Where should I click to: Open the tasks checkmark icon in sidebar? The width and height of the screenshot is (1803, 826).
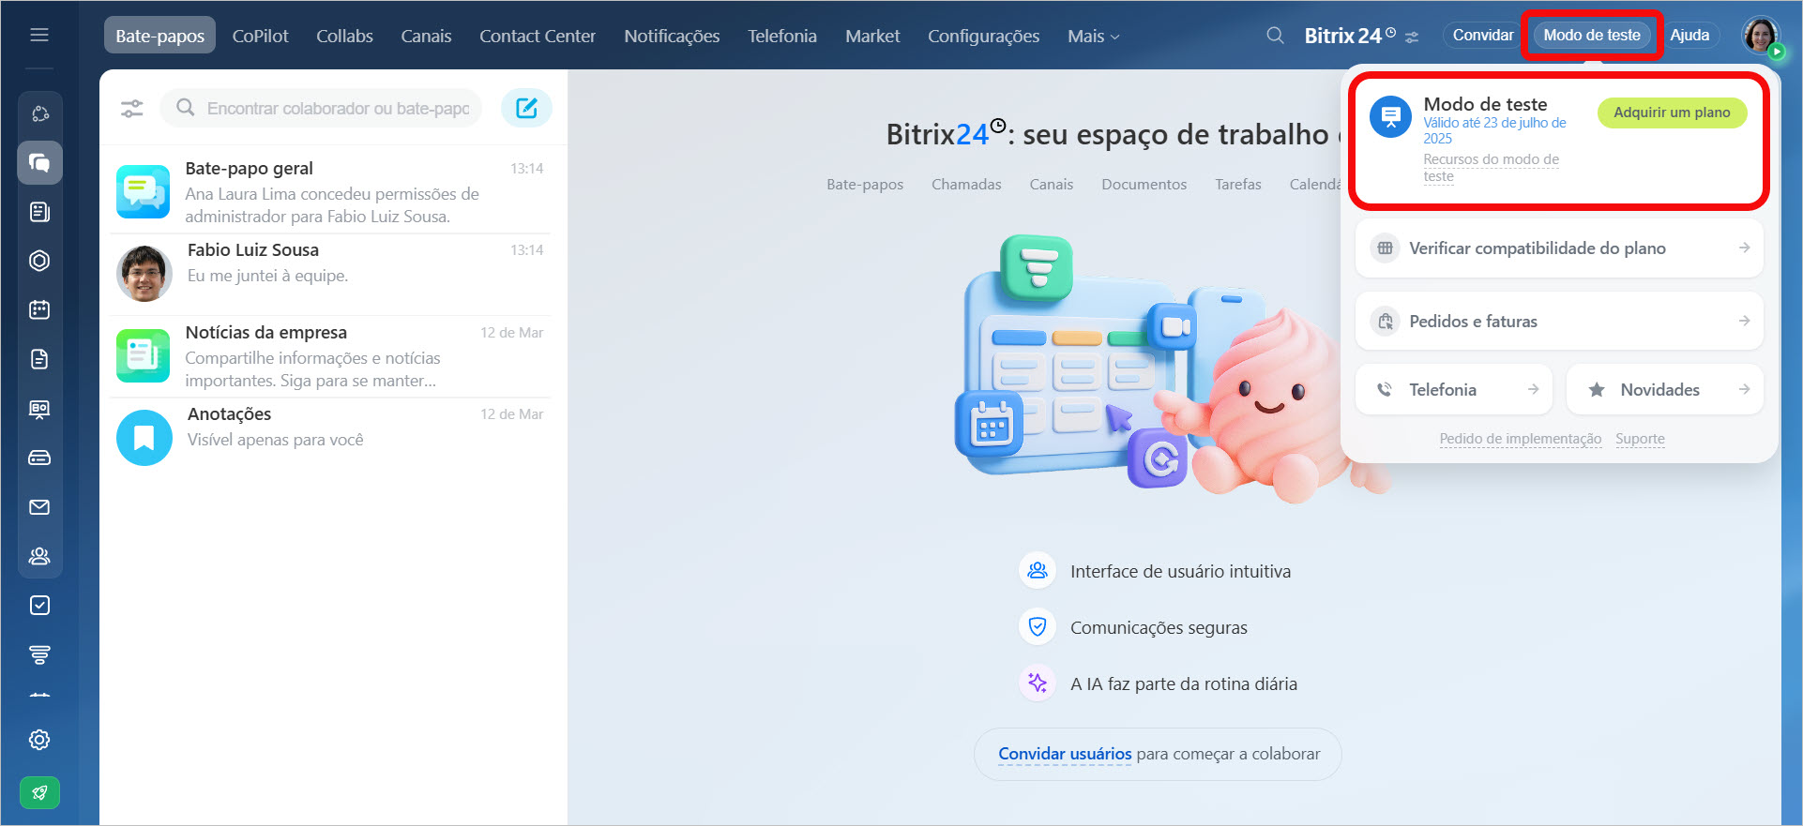coord(39,606)
